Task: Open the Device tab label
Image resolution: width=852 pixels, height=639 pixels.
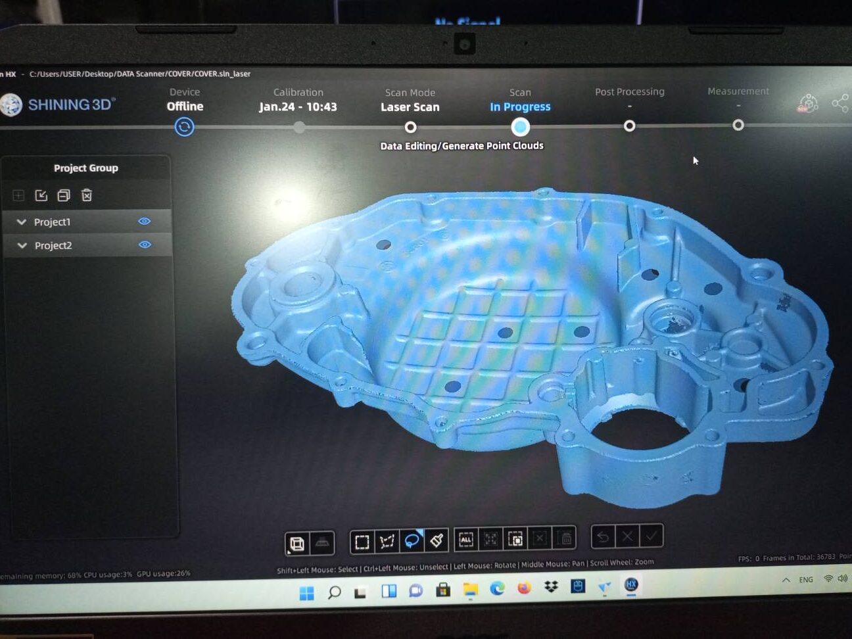Action: tap(185, 92)
